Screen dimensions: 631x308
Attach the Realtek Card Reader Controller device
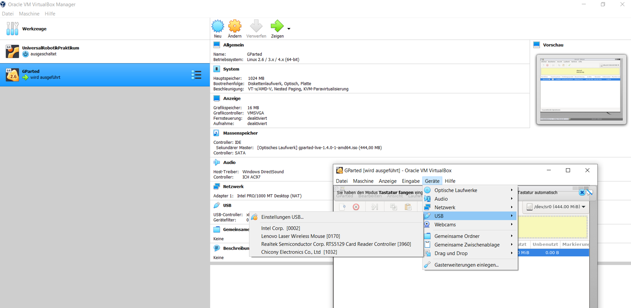coord(336,244)
